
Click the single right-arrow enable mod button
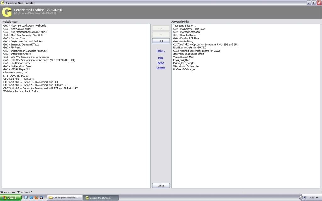(161, 28)
